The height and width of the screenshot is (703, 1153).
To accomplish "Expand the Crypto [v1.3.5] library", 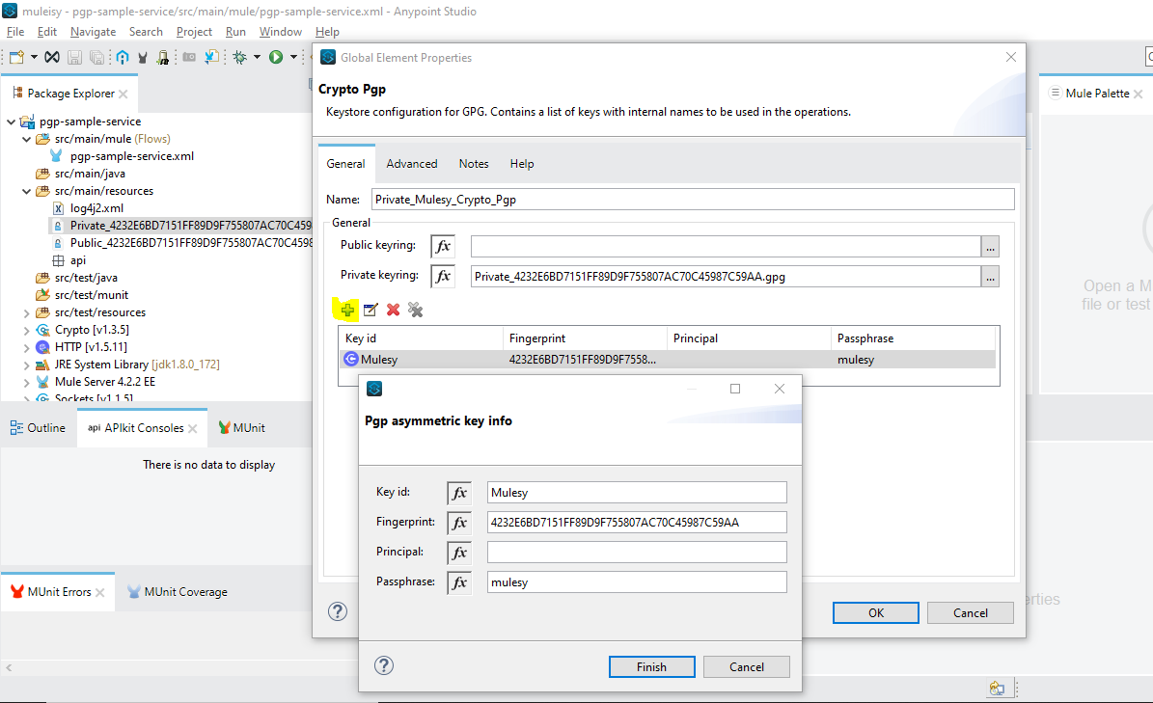I will click(x=26, y=331).
